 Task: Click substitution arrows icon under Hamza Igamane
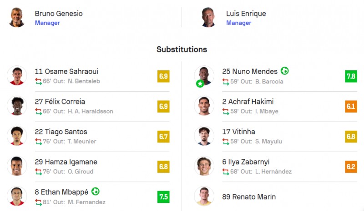click(x=38, y=172)
